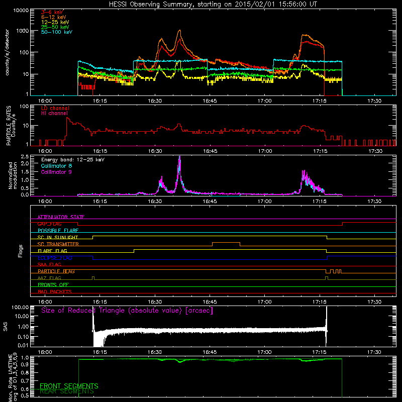The width and height of the screenshot is (402, 402).
Task: Click the 17:00 tick under the count-rate plot
Action: [x=265, y=101]
